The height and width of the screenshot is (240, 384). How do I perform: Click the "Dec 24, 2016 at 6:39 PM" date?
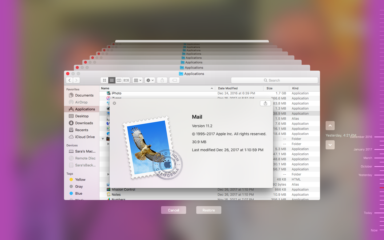tap(236, 93)
